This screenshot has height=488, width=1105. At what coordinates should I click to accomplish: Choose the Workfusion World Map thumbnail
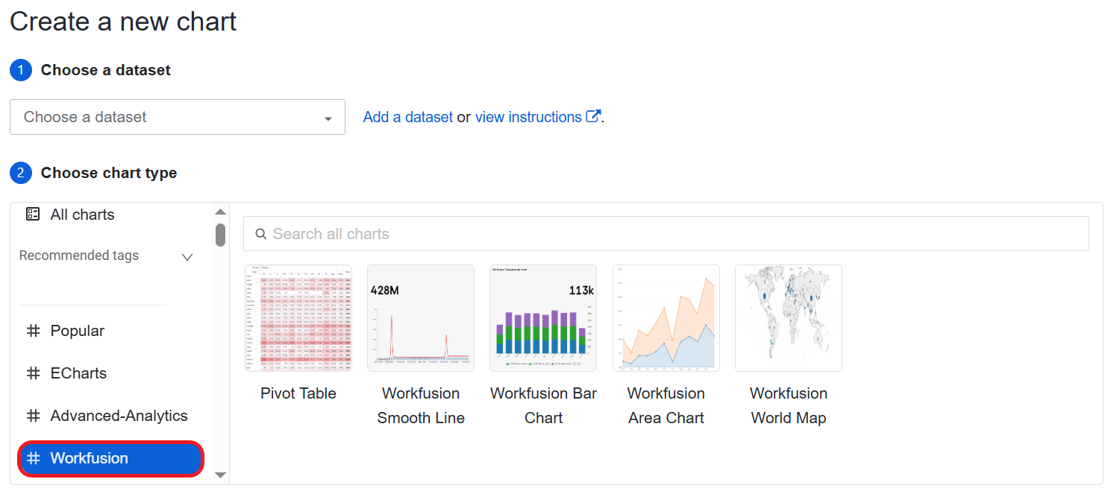click(789, 318)
